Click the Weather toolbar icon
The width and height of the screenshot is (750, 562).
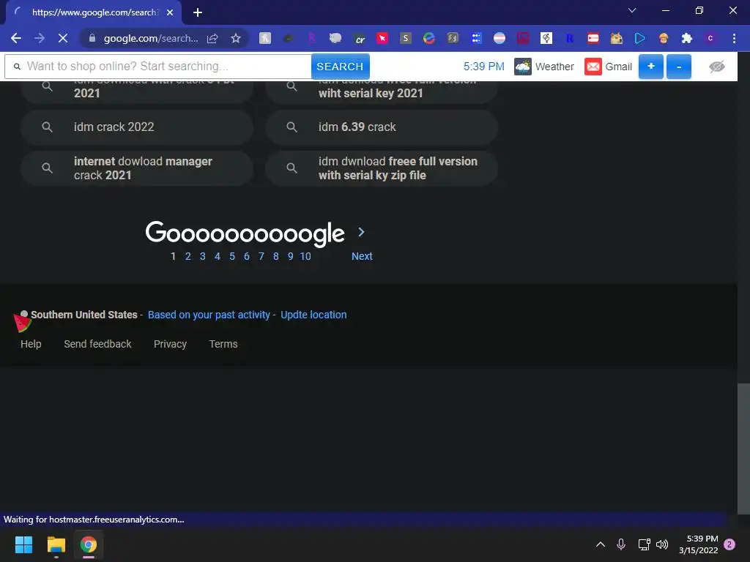(x=523, y=67)
